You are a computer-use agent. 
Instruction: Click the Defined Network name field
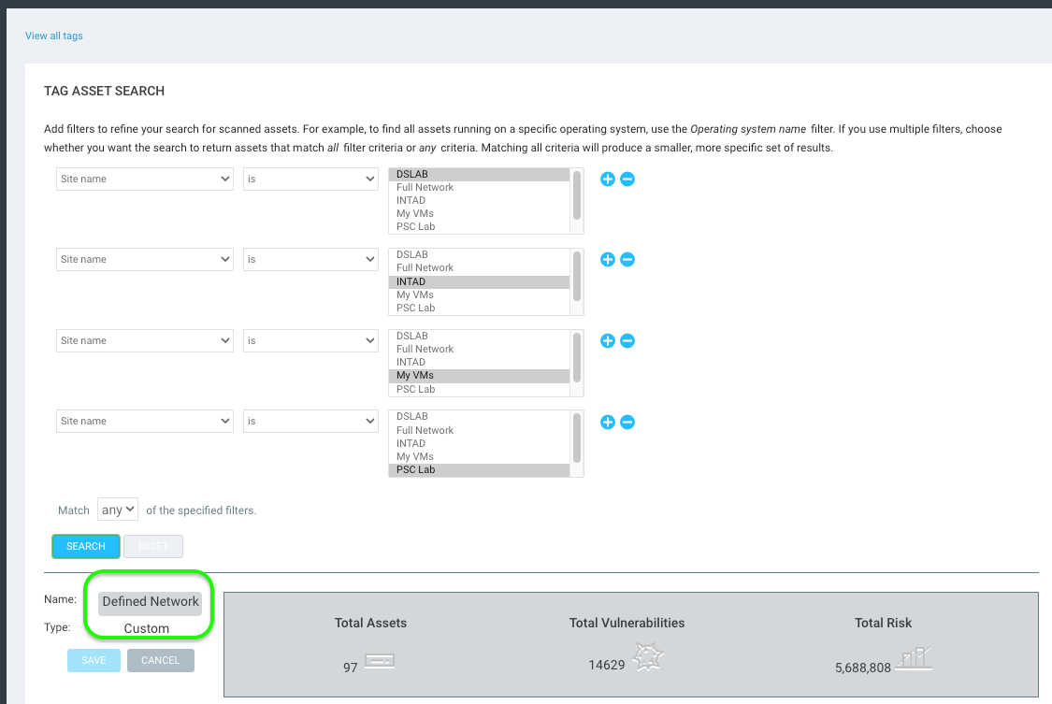click(x=151, y=602)
